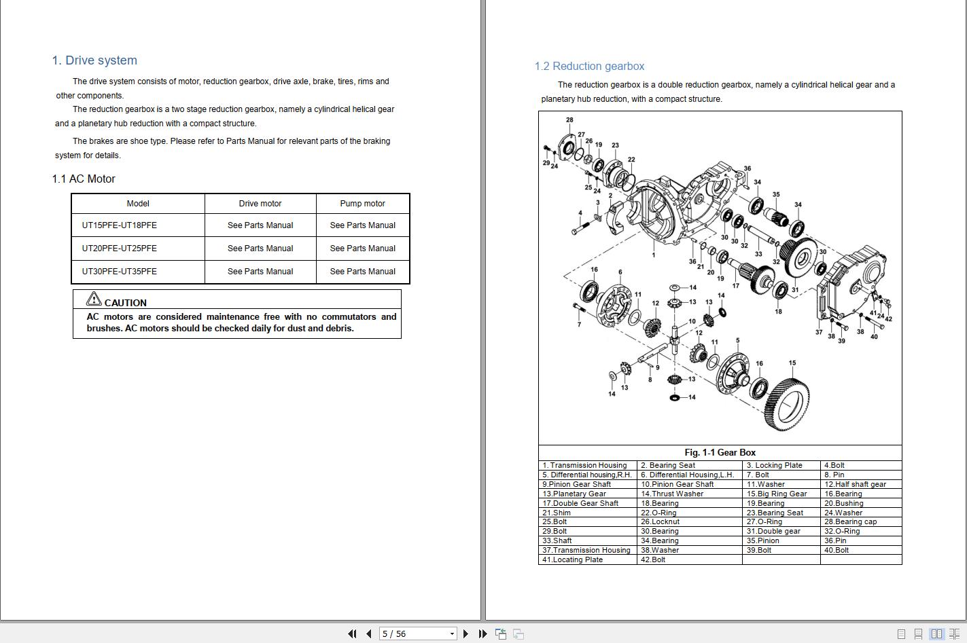
Task: Select the continuous scrolling layout icon
Action: coord(918,633)
